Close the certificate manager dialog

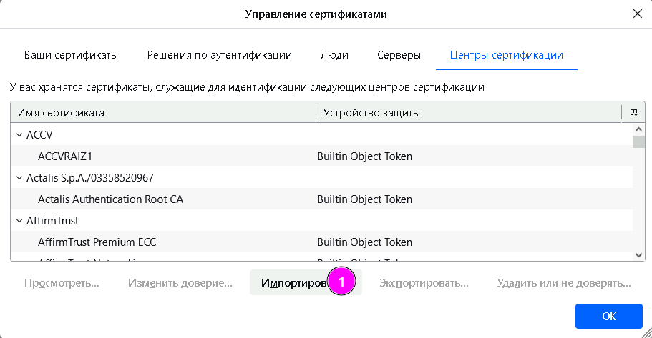637,14
